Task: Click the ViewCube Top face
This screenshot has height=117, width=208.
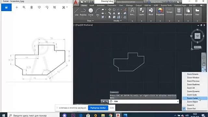Action: pos(197,36)
